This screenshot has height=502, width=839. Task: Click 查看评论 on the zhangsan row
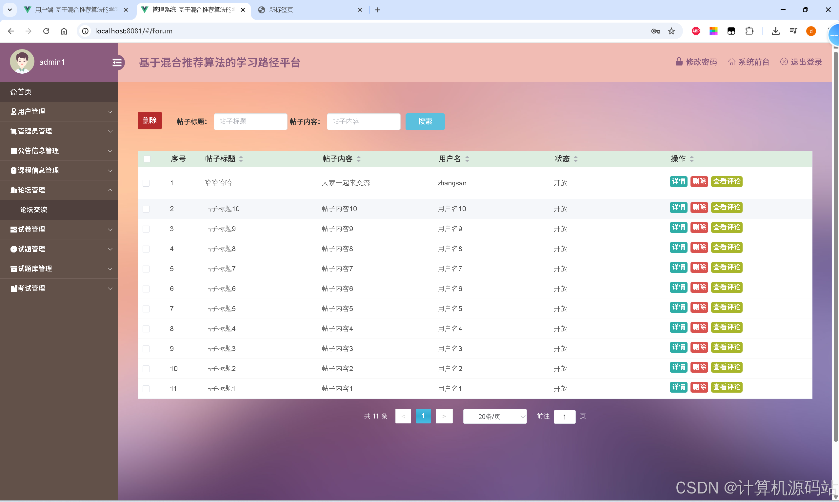[x=727, y=181]
